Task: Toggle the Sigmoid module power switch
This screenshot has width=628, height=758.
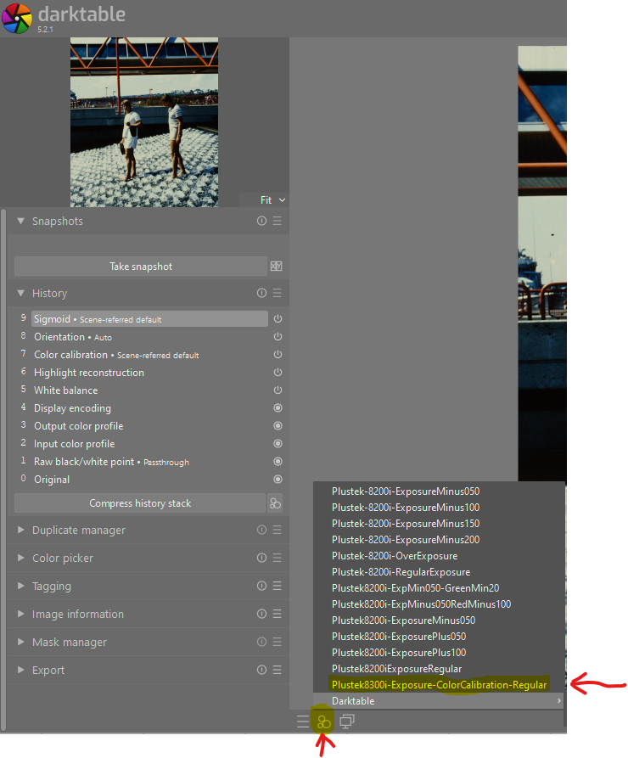Action: 278,319
